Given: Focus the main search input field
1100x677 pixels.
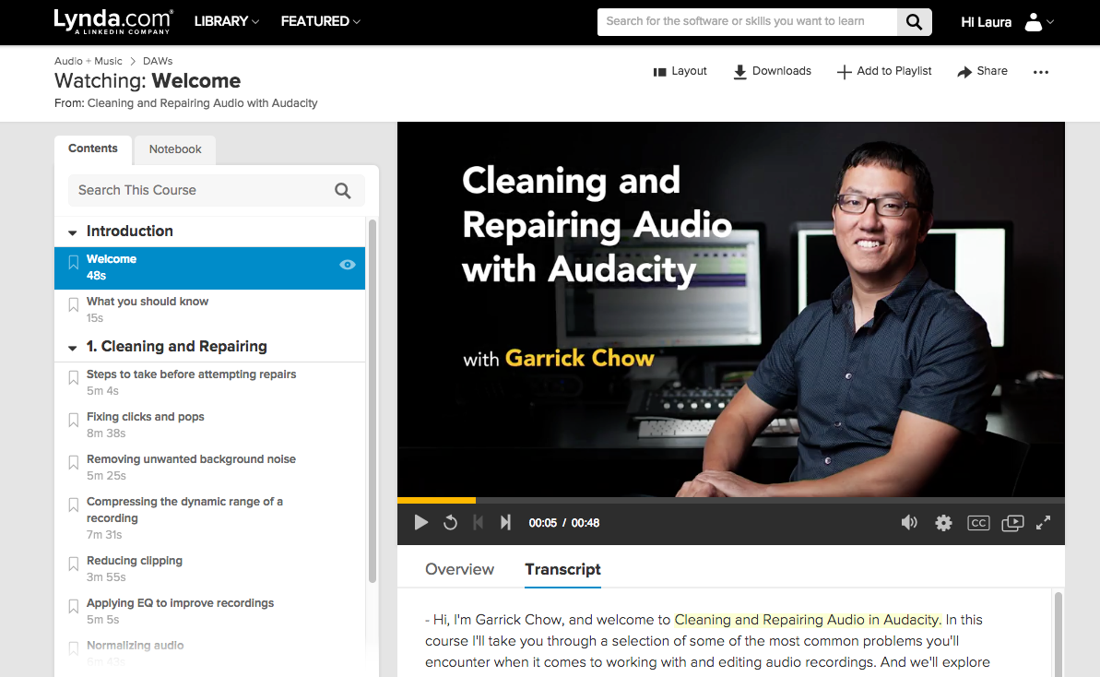Looking at the screenshot, I should pos(747,22).
